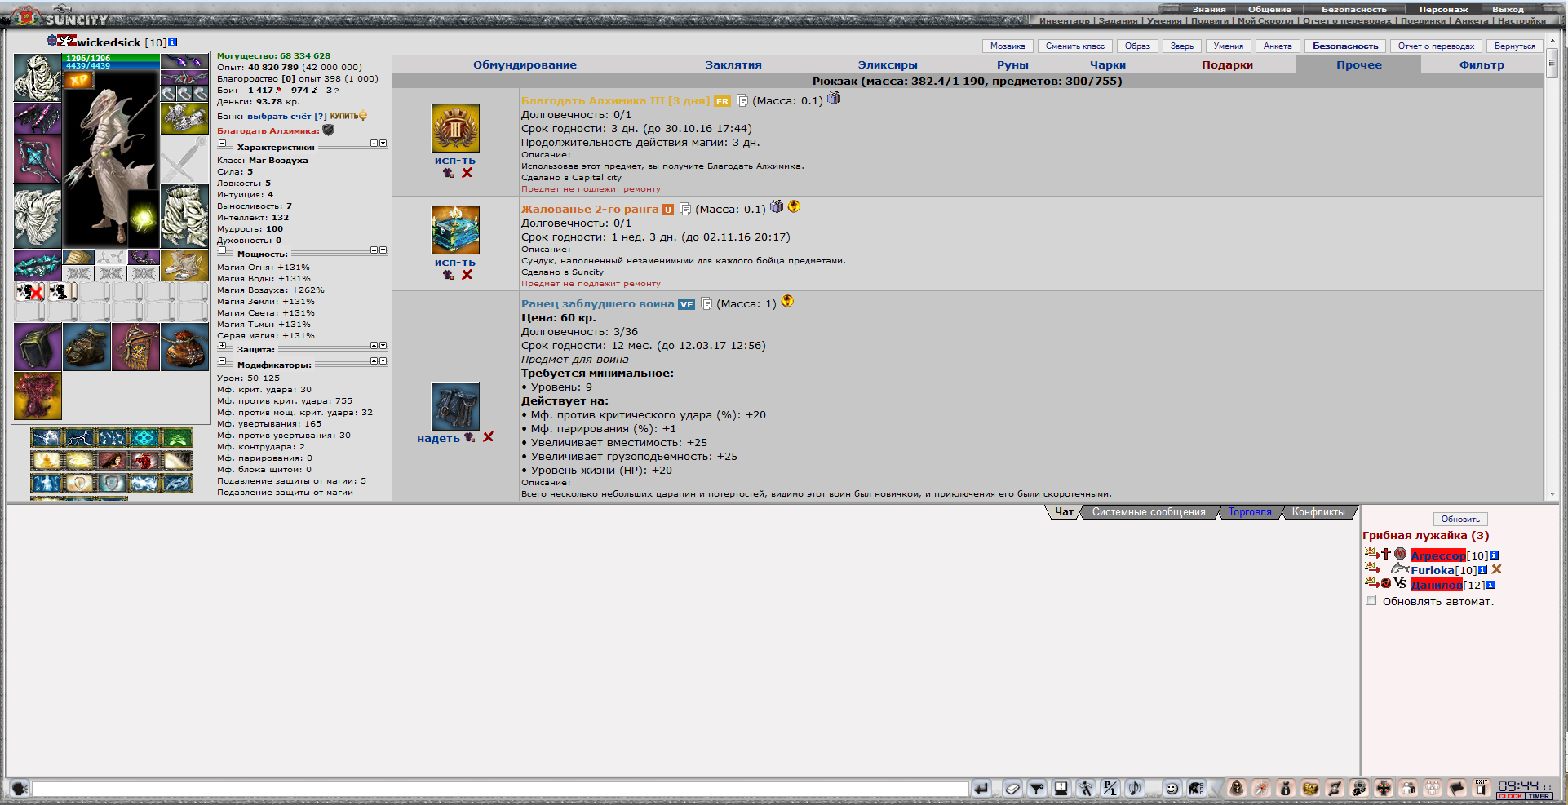The width and height of the screenshot is (1568, 805).
Task: Open the Руны tab
Action: [x=1012, y=65]
